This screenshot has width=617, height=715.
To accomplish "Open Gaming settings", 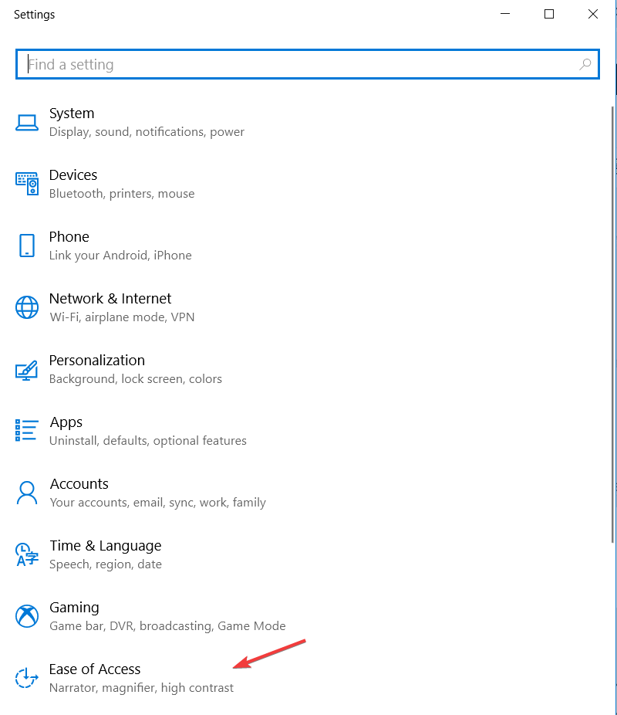I will tap(74, 608).
